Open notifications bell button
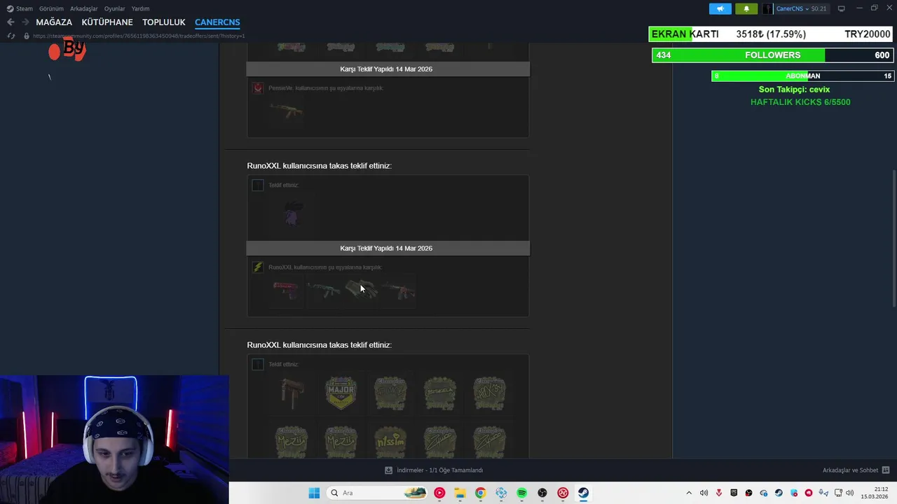Viewport: 897px width, 504px height. (746, 8)
